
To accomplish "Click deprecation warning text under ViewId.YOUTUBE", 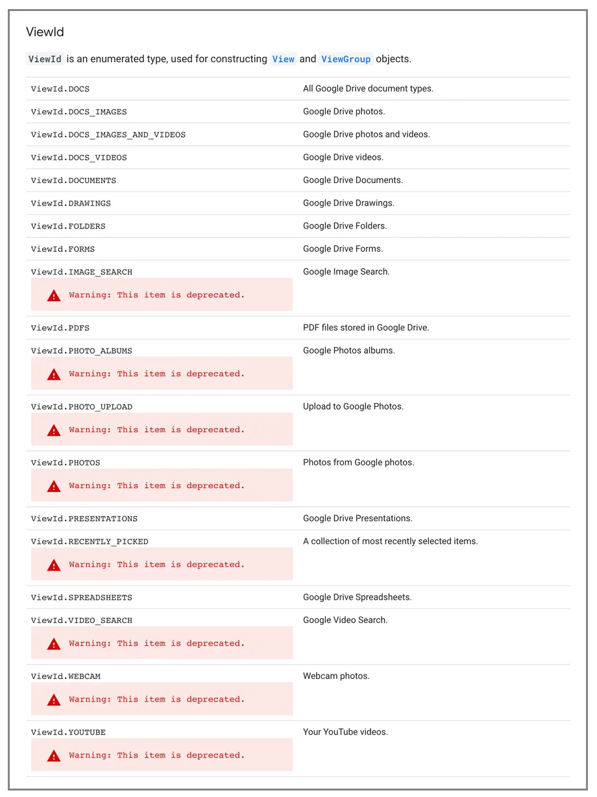I will click(157, 755).
